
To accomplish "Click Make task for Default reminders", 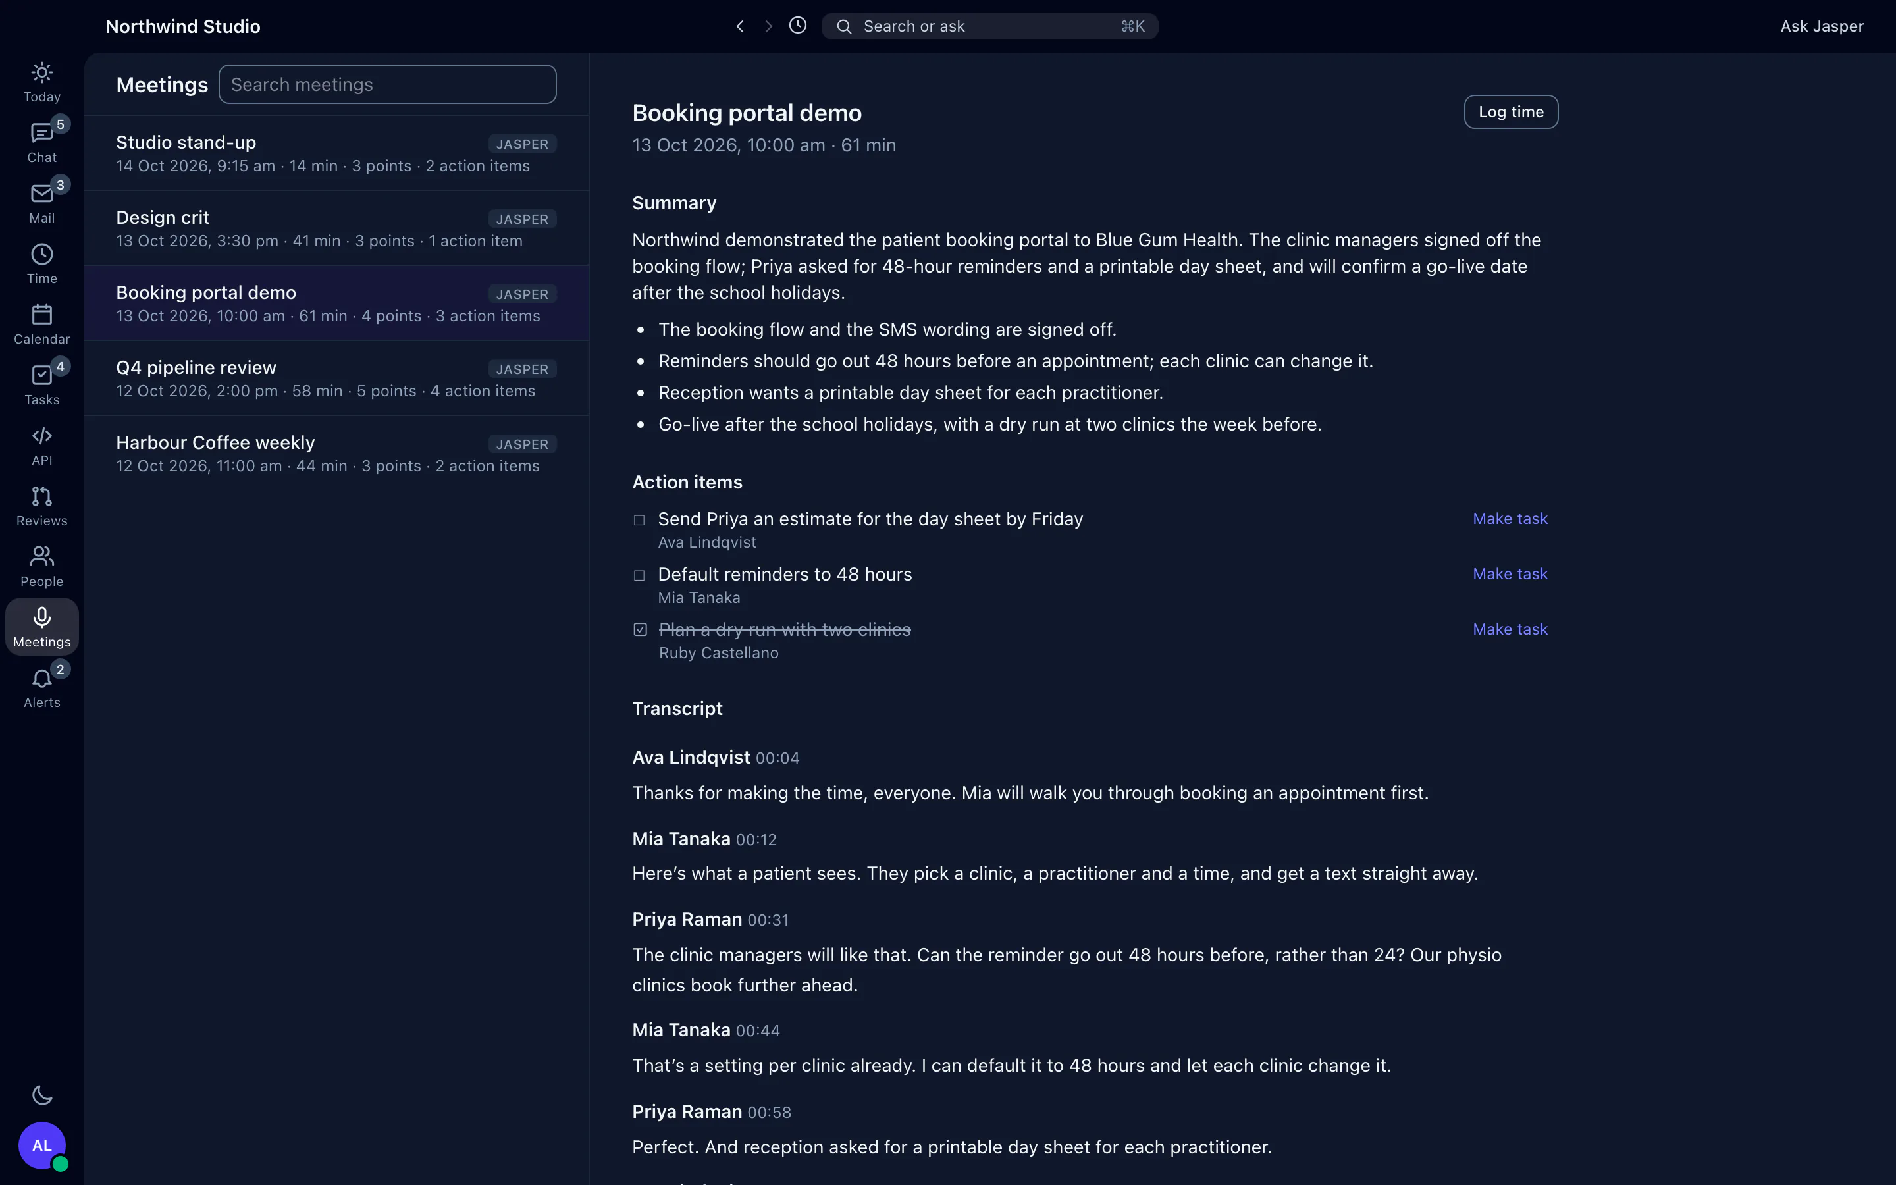I will pos(1510,573).
